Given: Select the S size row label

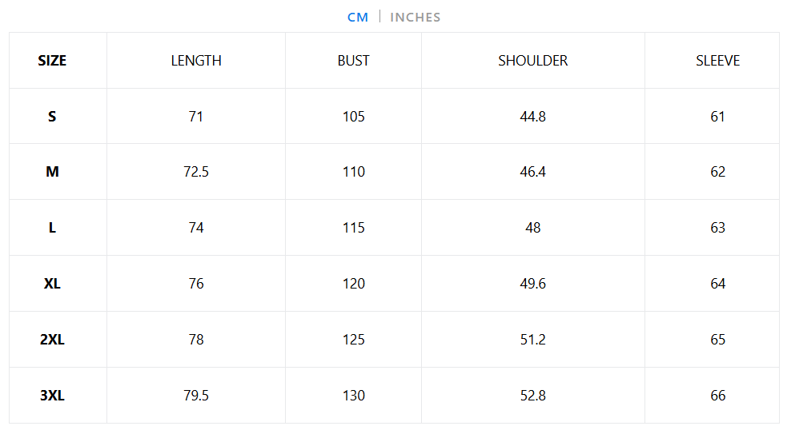Looking at the screenshot, I should coord(52,117).
